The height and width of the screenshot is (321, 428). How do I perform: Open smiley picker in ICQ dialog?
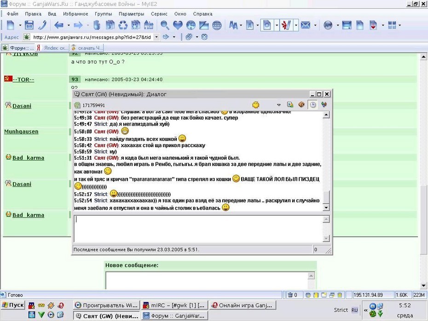pyautogui.click(x=256, y=105)
